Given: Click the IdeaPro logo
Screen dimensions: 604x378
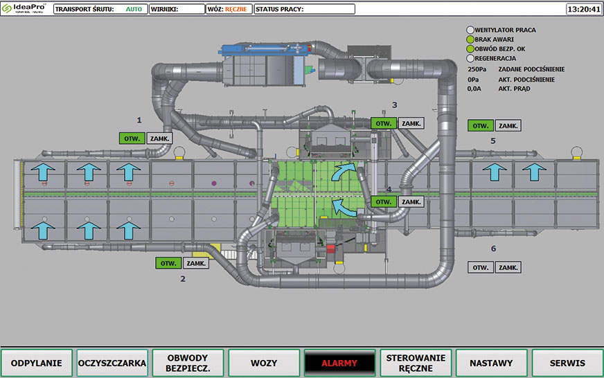Looking at the screenshot, I should tap(25, 9).
